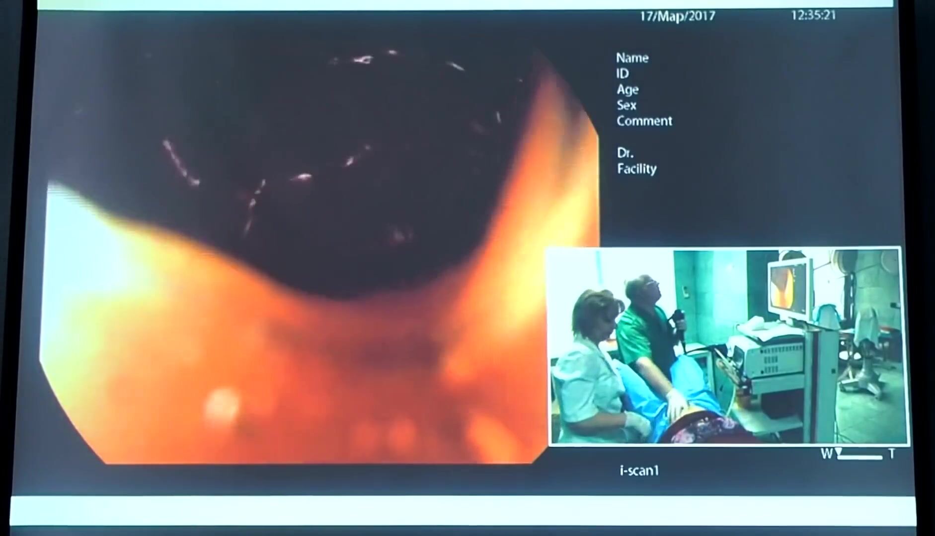Click the time display 12:35:21
Viewport: 935px width, 536px height.
tap(813, 15)
